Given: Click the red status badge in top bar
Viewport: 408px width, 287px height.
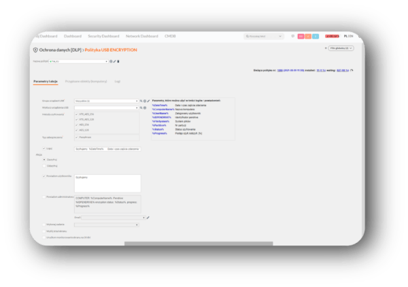Looking at the screenshot, I should pos(333,36).
